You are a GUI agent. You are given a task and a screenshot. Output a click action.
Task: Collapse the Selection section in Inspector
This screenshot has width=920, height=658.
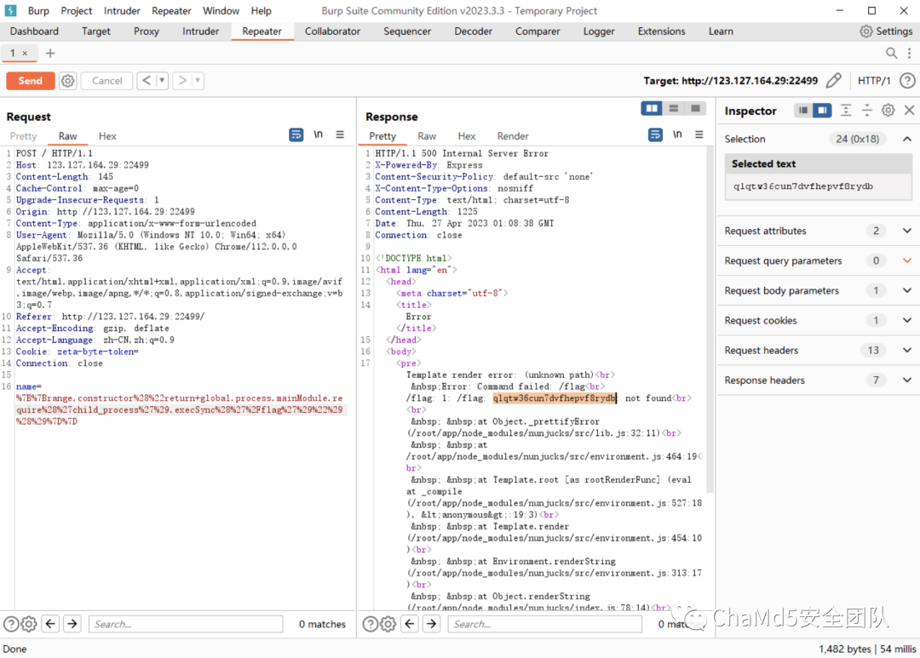[906, 139]
